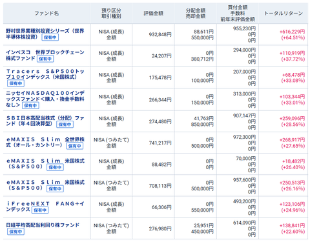Click 保有中 badge in the 88,482円 S&P500 row
The width and height of the screenshot is (310, 242).
point(55,167)
